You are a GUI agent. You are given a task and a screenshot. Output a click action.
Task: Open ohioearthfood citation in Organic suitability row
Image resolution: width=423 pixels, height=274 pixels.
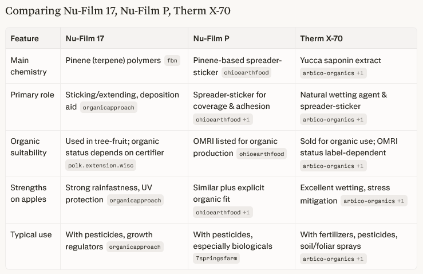pos(262,154)
